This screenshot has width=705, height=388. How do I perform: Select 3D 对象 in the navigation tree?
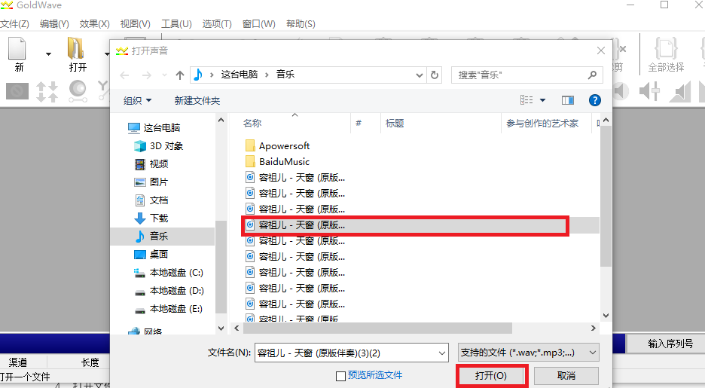pyautogui.click(x=159, y=146)
